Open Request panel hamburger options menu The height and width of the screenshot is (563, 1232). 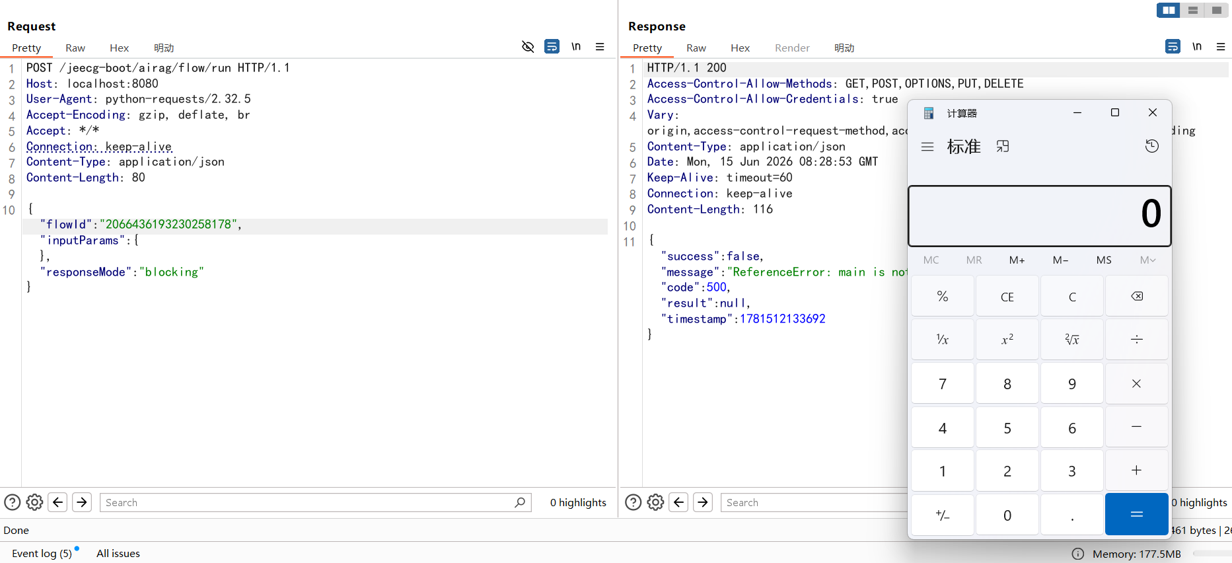pos(600,46)
